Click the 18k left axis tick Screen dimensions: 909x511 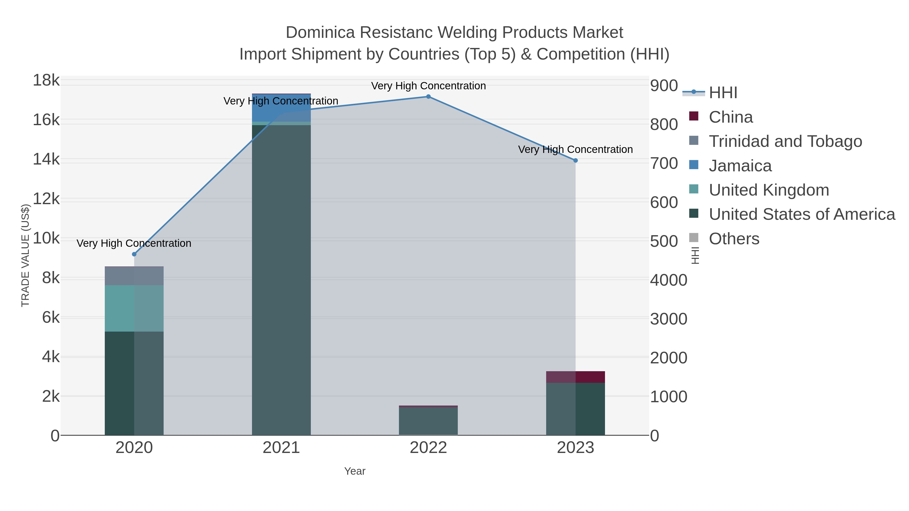[46, 80]
